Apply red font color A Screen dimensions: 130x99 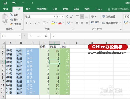[x=60, y=23]
